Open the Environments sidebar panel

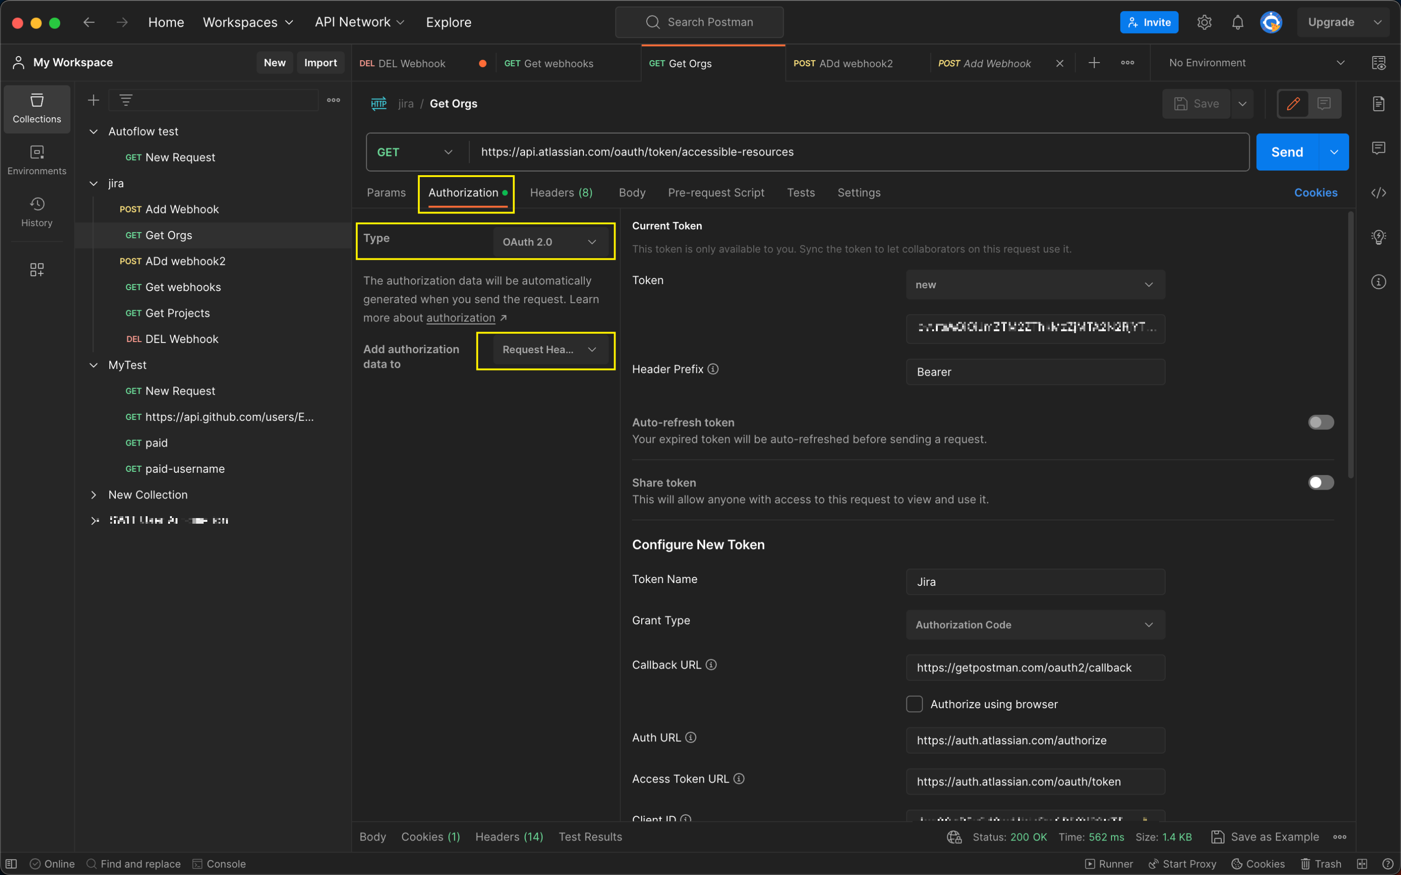[36, 160]
